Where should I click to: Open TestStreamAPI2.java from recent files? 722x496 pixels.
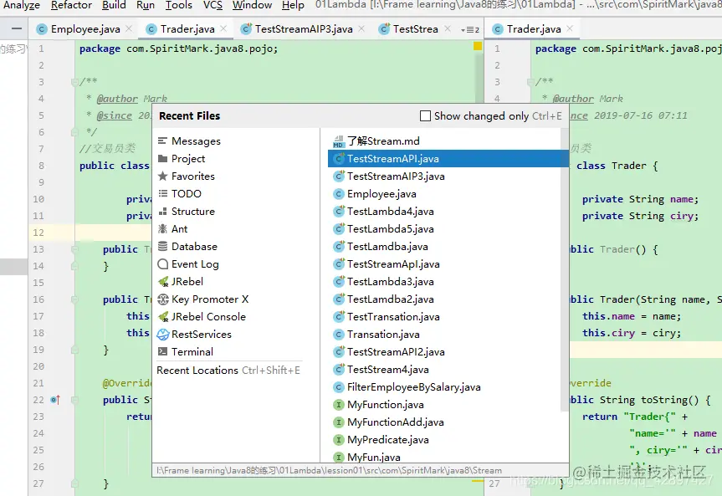[x=445, y=351]
